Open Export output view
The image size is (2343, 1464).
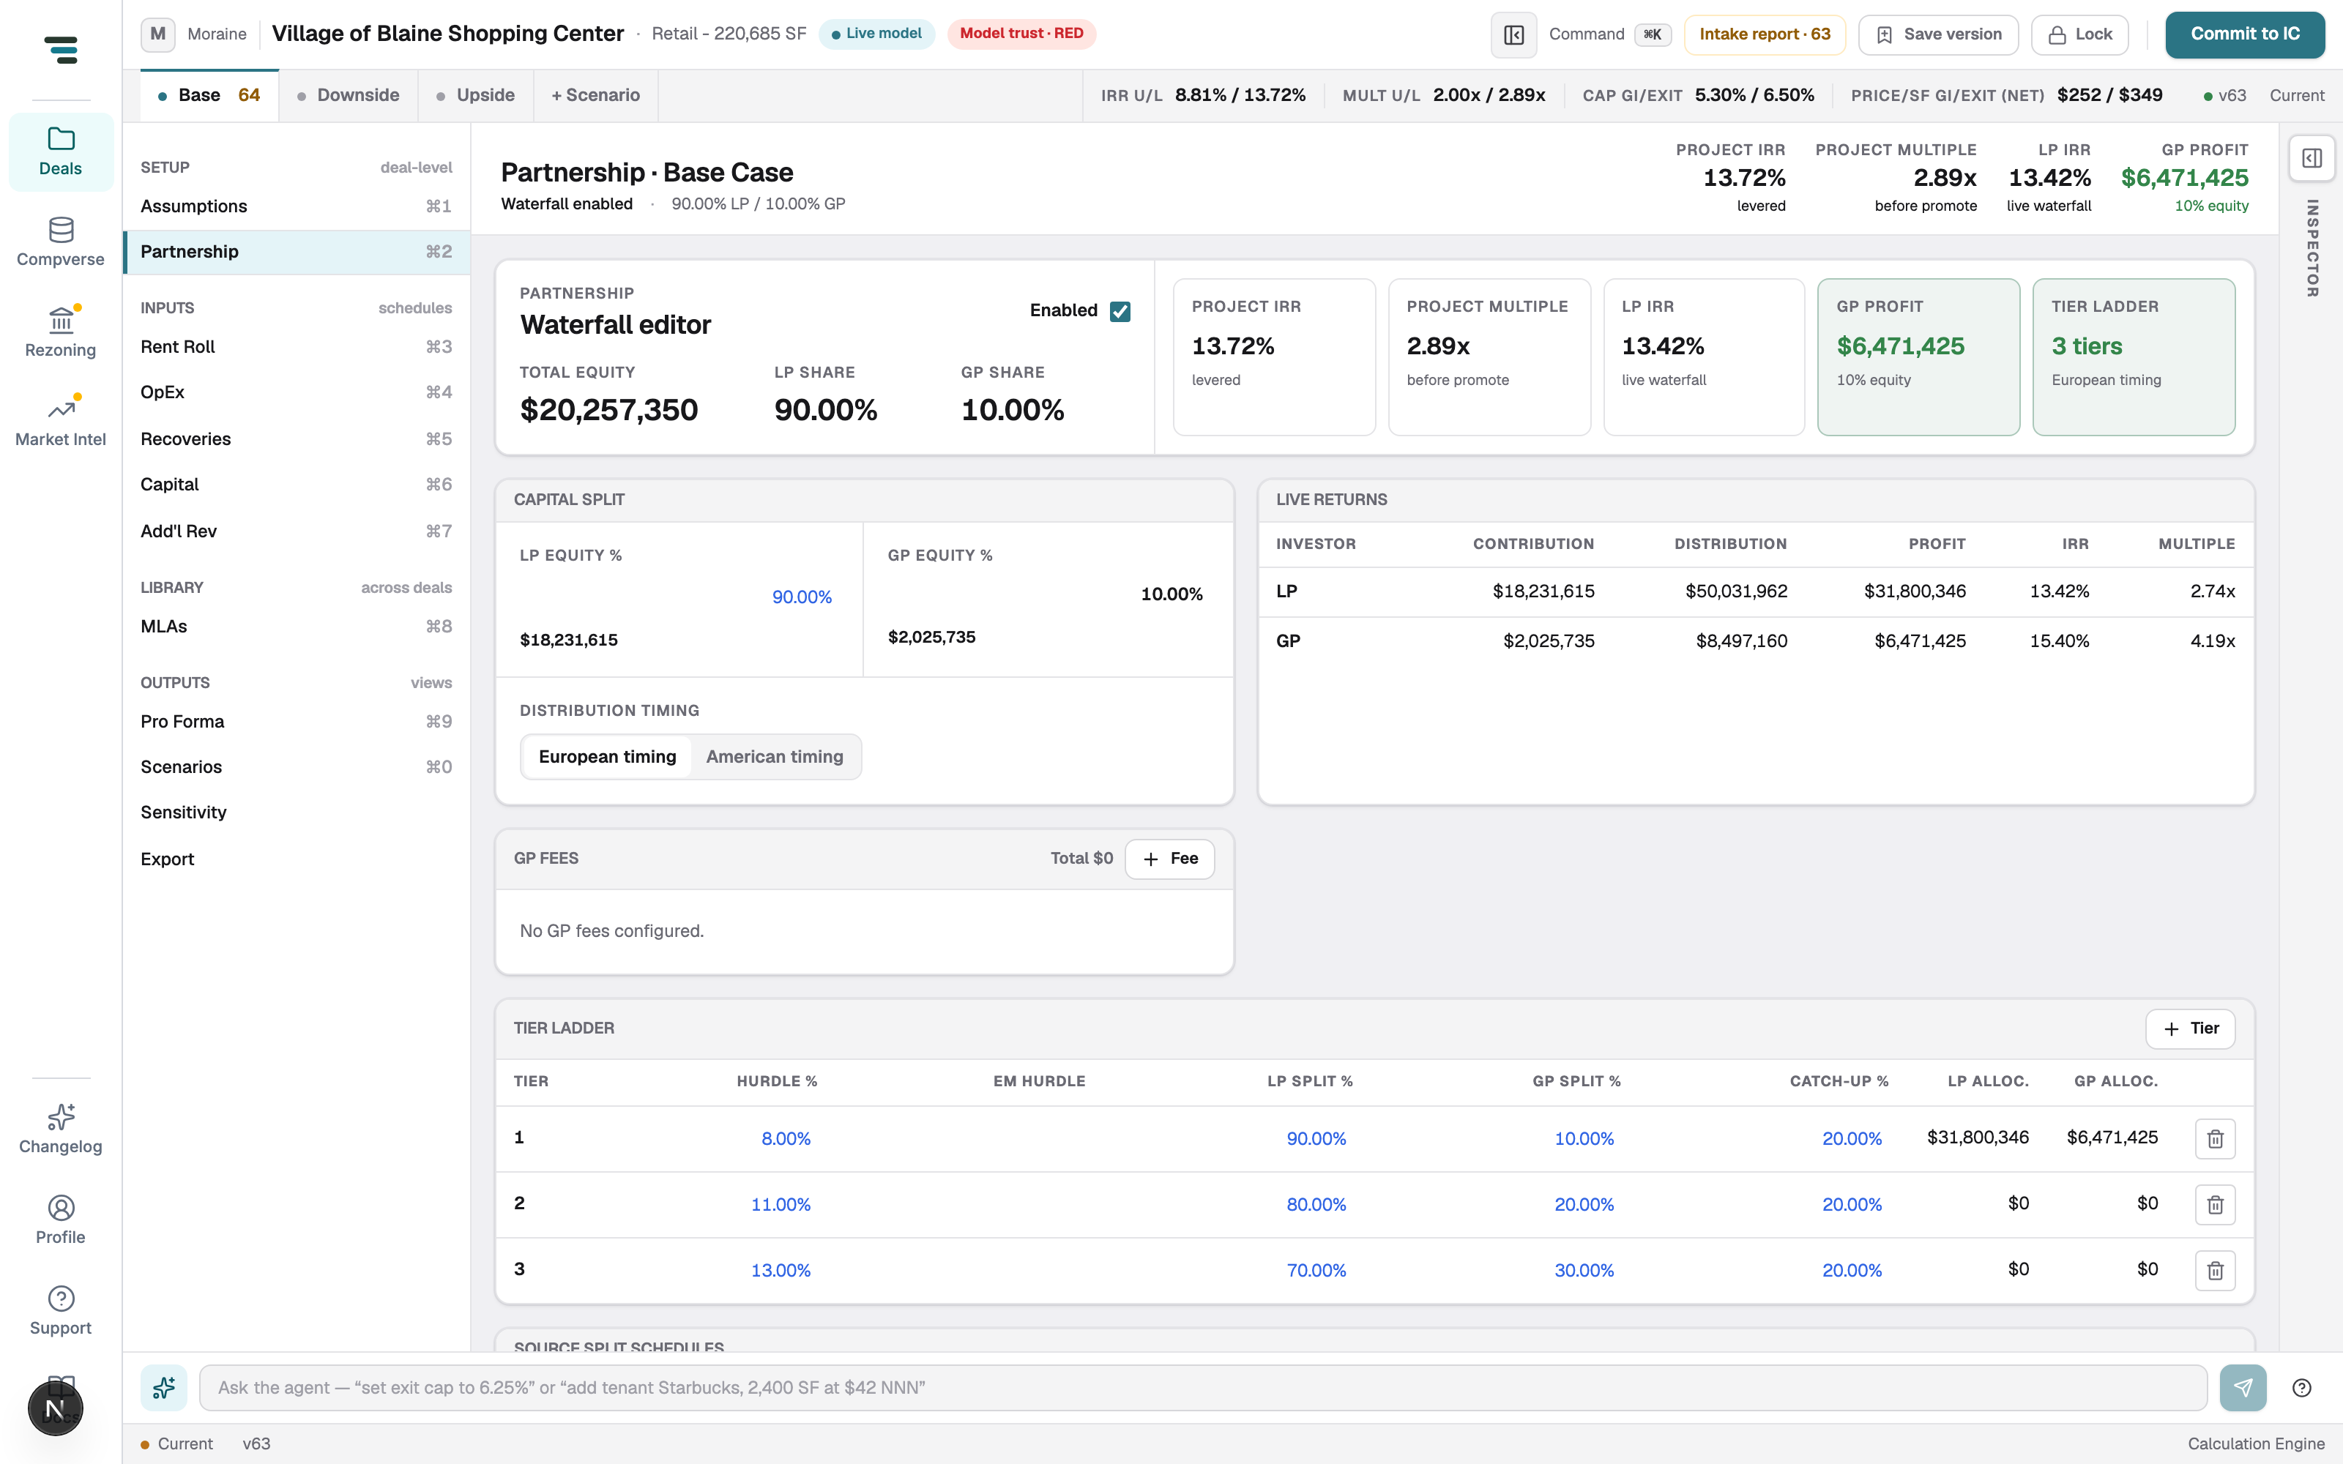click(x=297, y=859)
